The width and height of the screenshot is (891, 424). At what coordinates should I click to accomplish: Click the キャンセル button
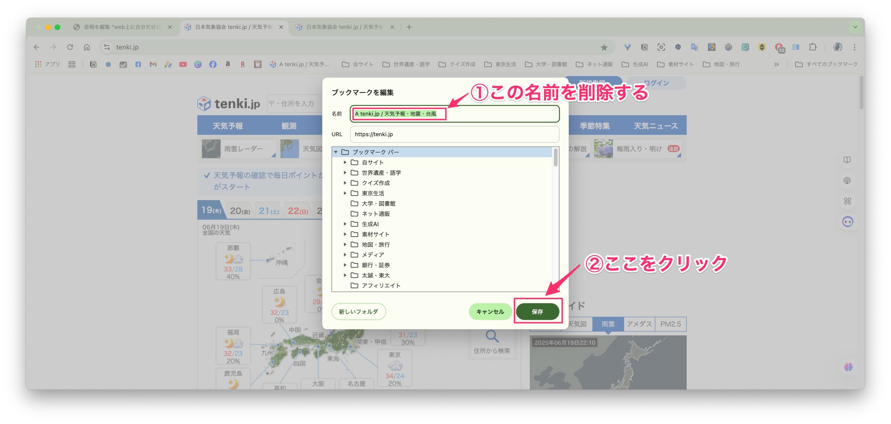pos(490,312)
